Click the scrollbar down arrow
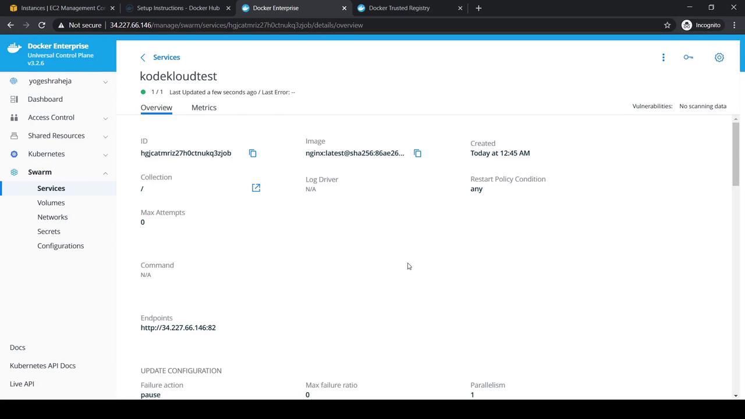Screen dimensions: 745x419 coord(736,396)
